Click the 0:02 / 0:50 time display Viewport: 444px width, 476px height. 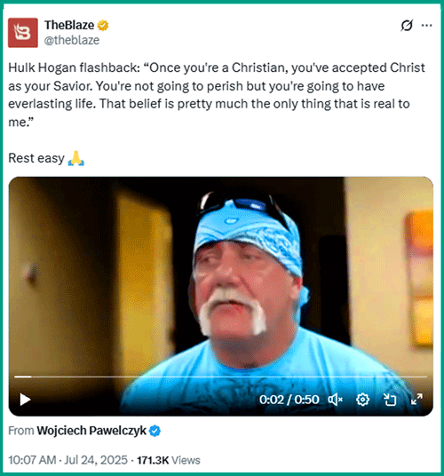(289, 400)
